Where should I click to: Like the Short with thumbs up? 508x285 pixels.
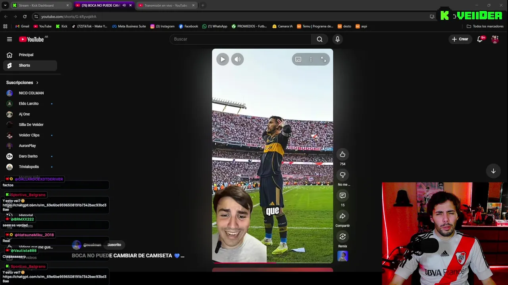[343, 154]
